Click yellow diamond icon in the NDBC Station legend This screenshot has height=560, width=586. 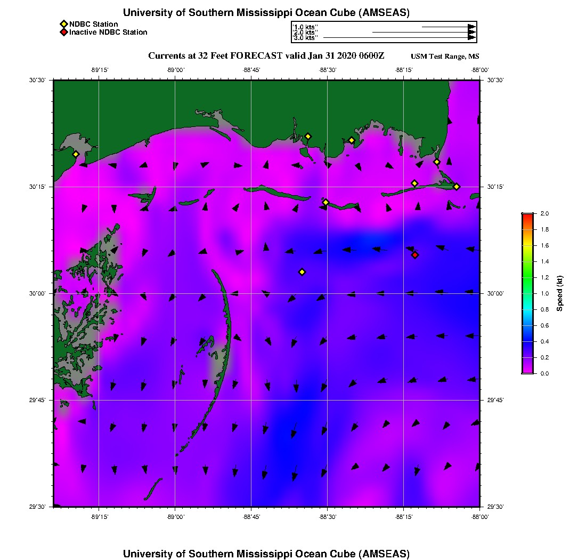[63, 24]
